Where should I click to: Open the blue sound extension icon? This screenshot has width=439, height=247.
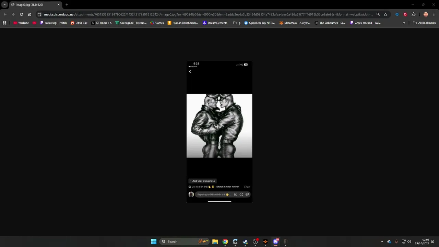coord(397,14)
